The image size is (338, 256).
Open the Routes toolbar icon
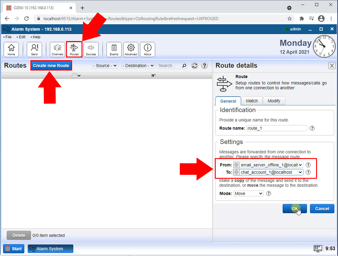(x=74, y=49)
